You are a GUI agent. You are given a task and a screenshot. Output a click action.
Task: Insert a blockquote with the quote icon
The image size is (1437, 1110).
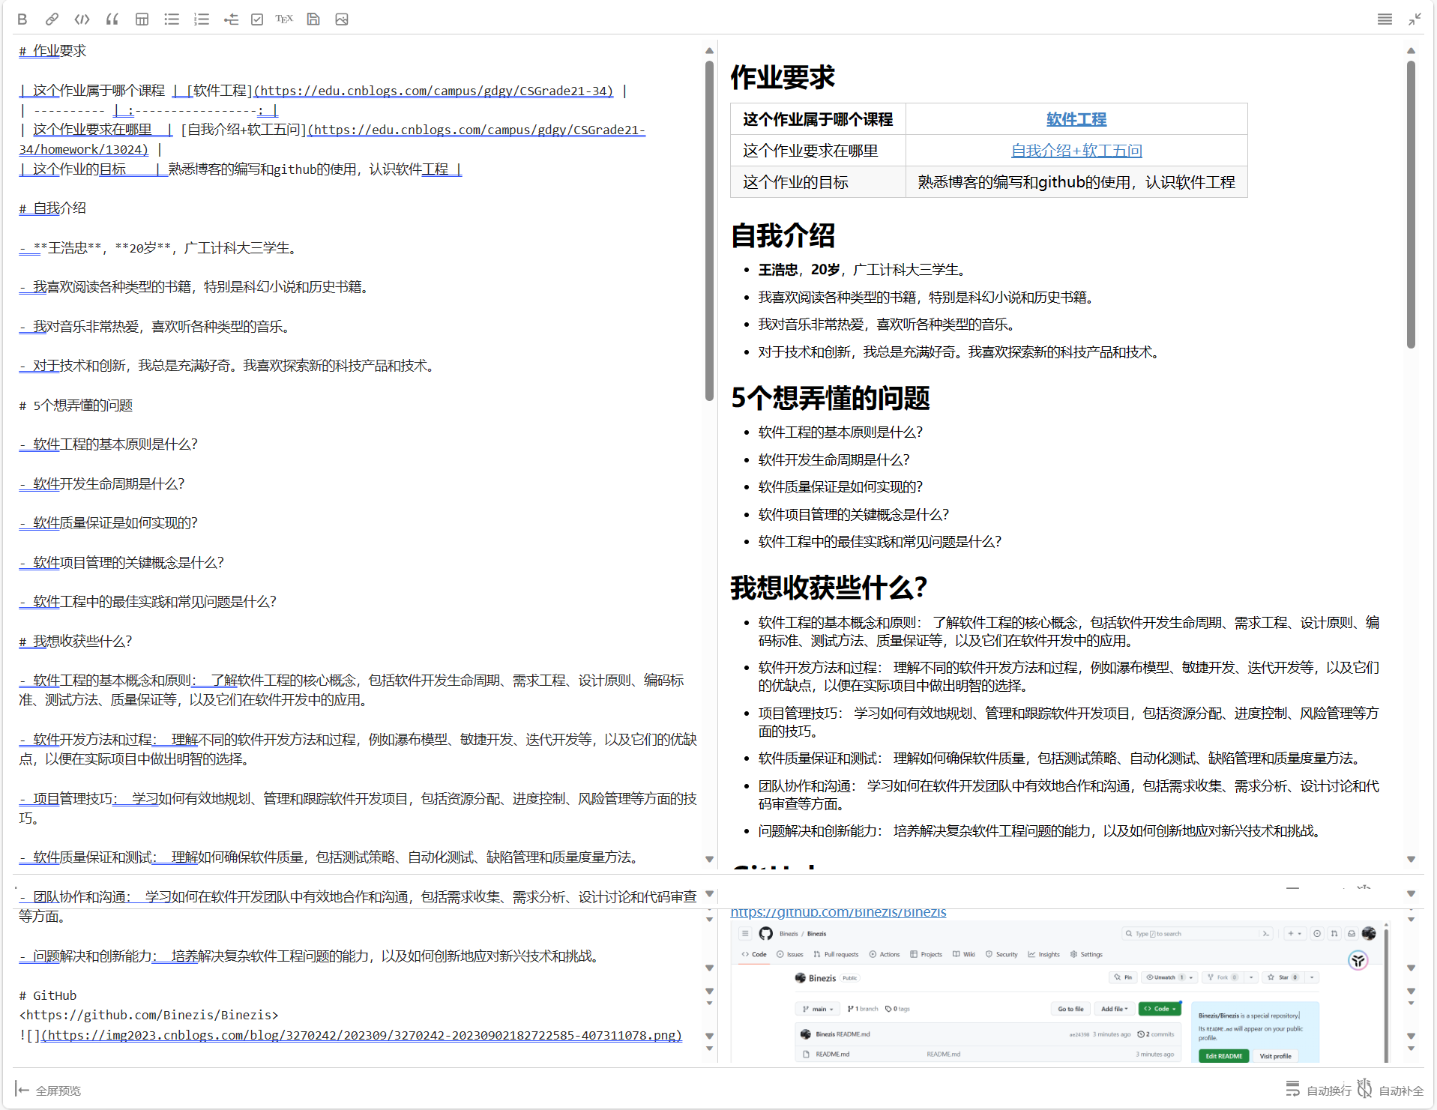click(112, 19)
